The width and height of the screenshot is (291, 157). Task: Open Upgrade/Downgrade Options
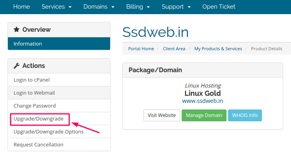(x=59, y=131)
